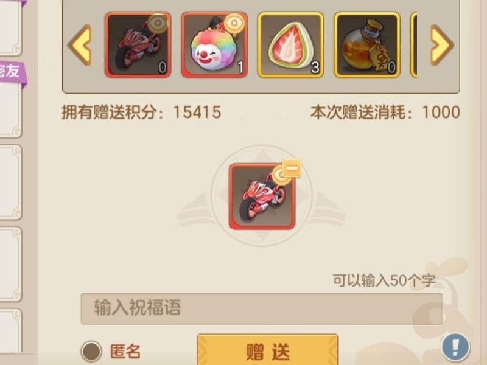The image size is (487, 365).
Task: Click the selected motorcycle in center slot
Action: tap(262, 196)
